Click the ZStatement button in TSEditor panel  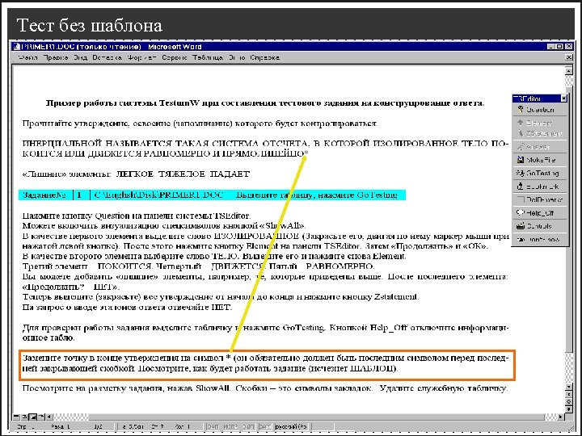[x=539, y=133]
